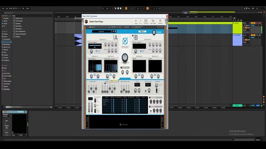The image size is (266, 149).
Task: Toggle LFO 2 sync button
Action: click(x=145, y=91)
